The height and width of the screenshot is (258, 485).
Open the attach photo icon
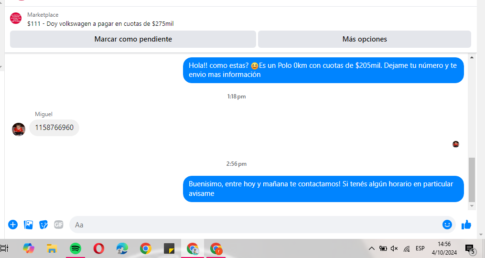(28, 225)
